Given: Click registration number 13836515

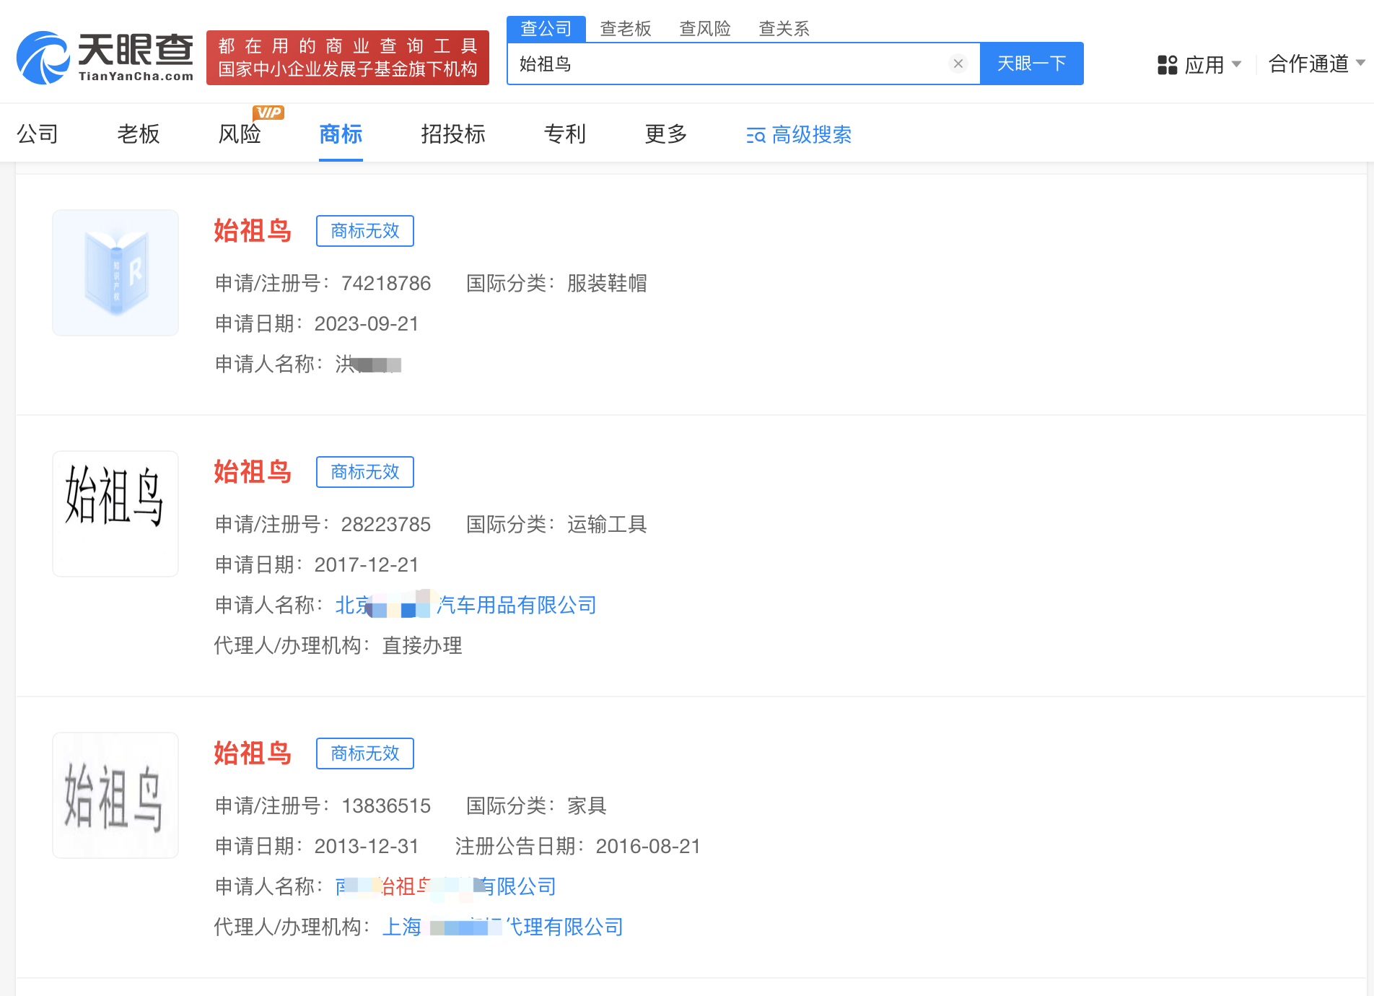Looking at the screenshot, I should pyautogui.click(x=386, y=805).
